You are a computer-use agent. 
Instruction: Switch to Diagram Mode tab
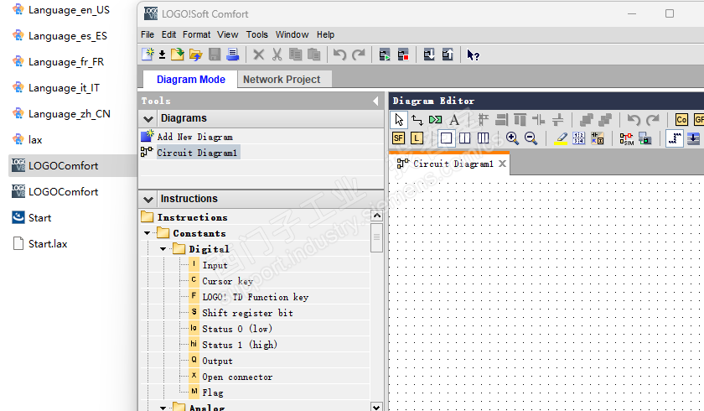pyautogui.click(x=191, y=80)
